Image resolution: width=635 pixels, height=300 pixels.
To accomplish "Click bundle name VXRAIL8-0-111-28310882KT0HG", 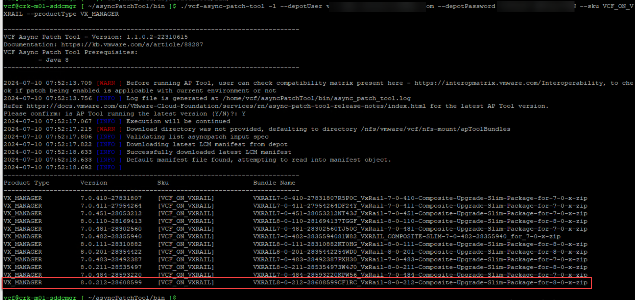I will click(420, 244).
